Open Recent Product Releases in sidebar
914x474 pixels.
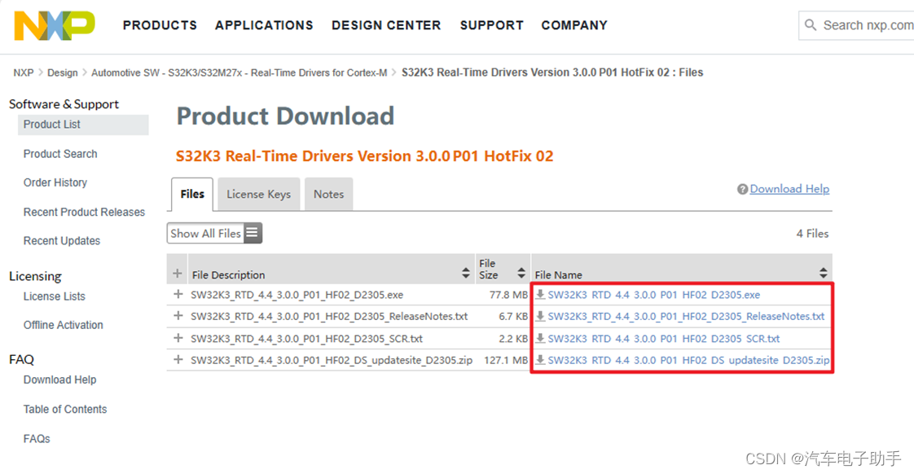click(84, 213)
